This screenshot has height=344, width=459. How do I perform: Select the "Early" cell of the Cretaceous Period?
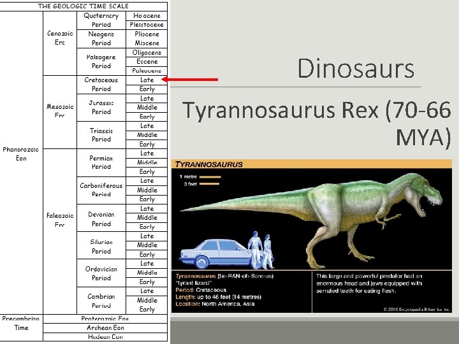pos(147,89)
